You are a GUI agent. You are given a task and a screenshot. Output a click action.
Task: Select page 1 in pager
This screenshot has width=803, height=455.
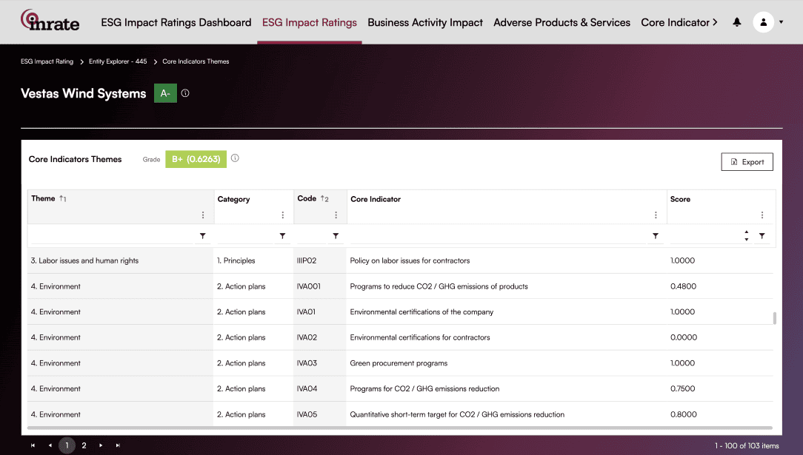67,445
